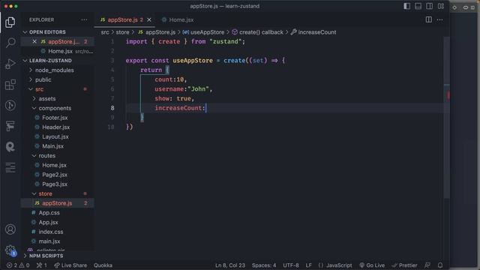Open editor more actions ellipsis
This screenshot has height=270, width=480.
(439, 19)
